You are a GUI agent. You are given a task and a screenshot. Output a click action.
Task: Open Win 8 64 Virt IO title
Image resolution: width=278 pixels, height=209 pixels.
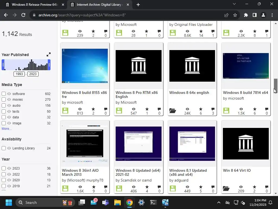pos(237,170)
